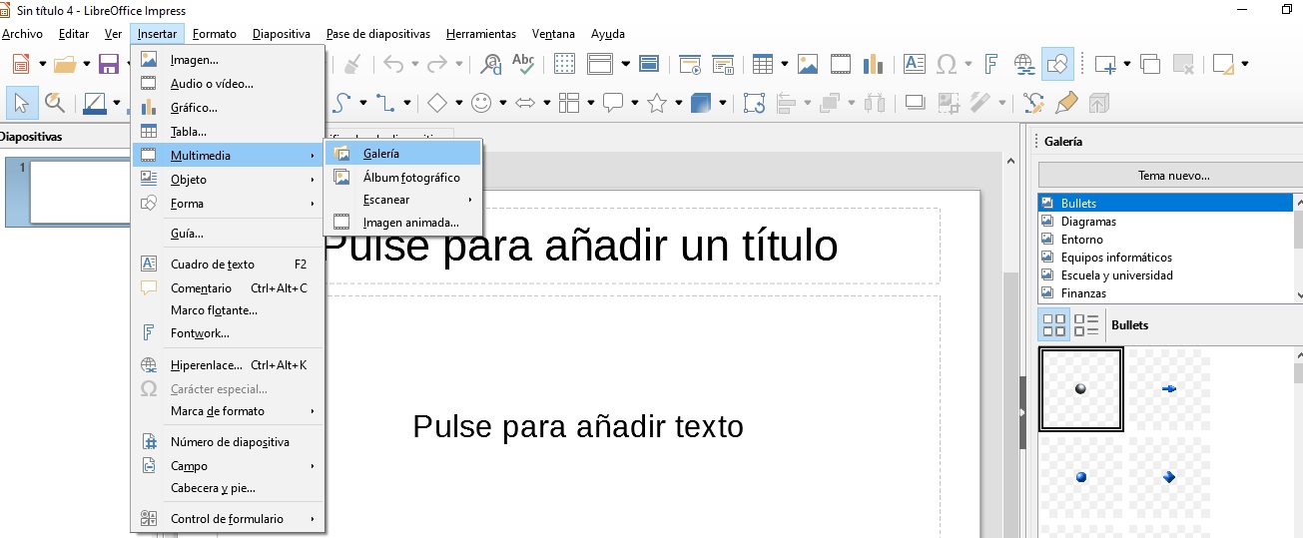The image size is (1303, 538).
Task: Open Find and Replace tool
Action: pos(492,64)
